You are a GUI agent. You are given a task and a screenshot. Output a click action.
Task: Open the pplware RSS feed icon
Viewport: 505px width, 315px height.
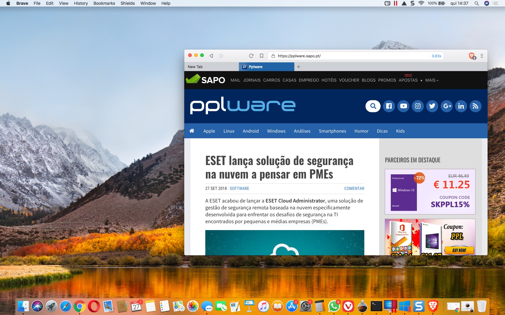pos(476,106)
